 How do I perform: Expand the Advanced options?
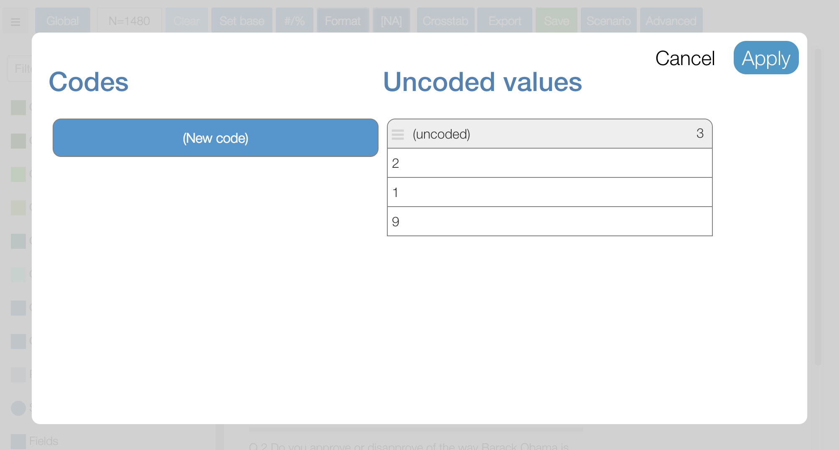click(x=671, y=20)
